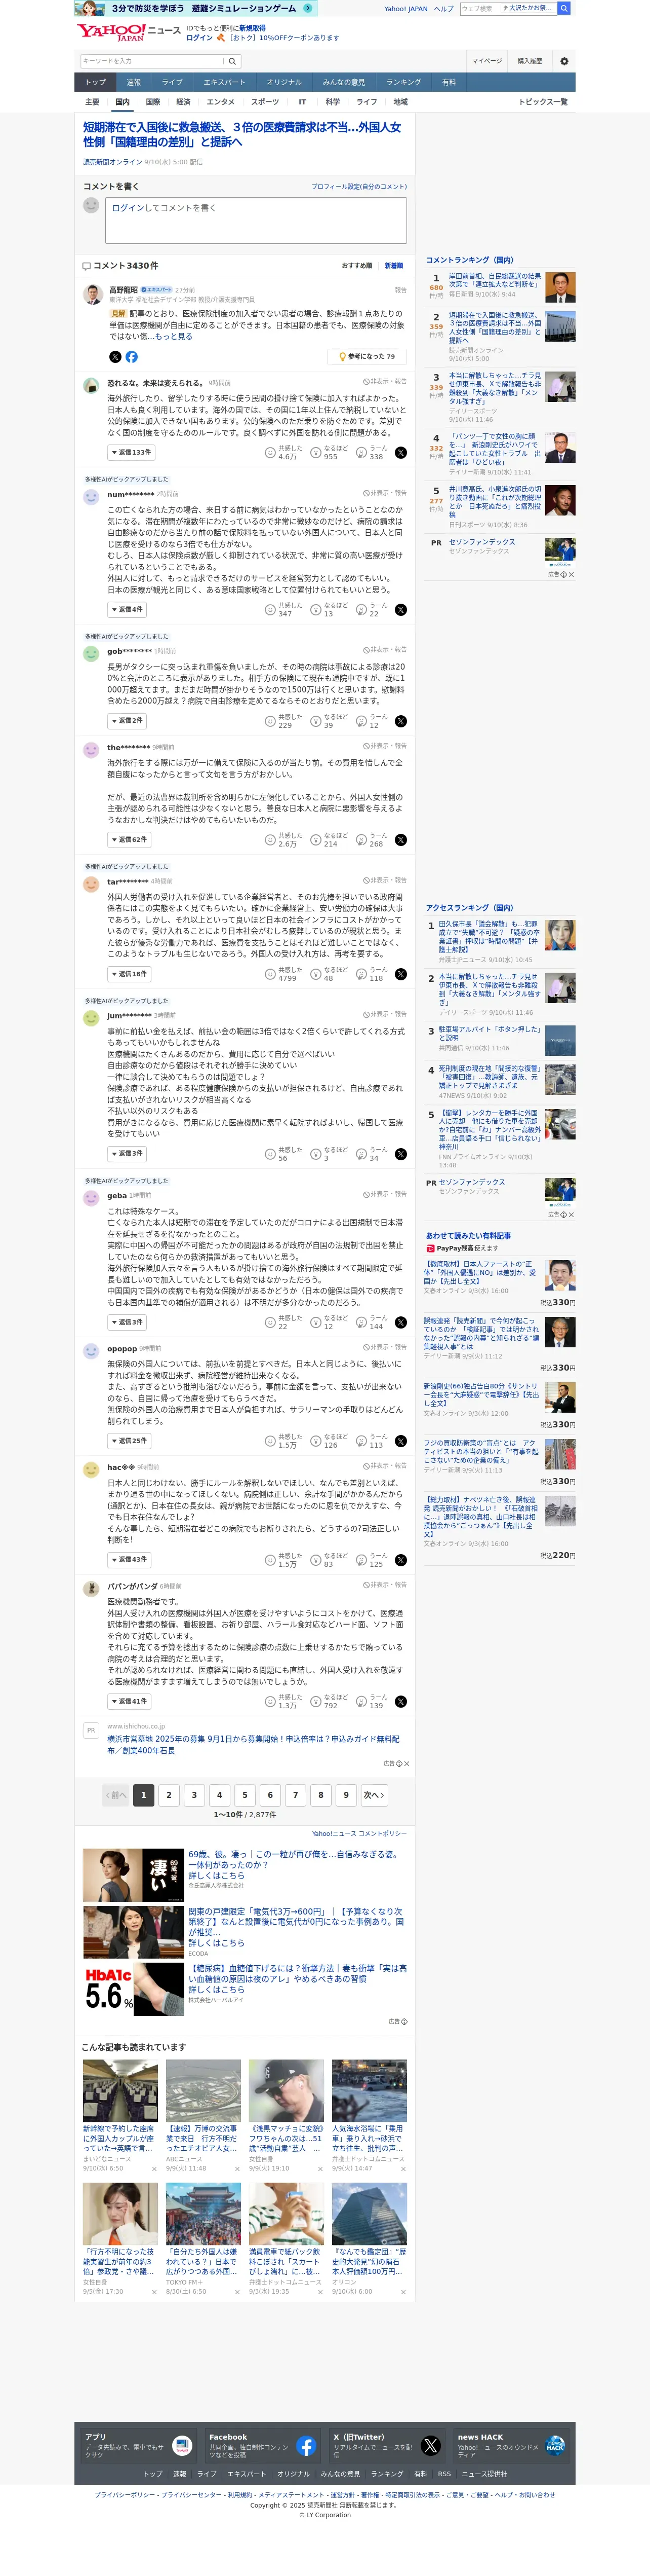650x2576 pixels.
Task: Click the Yahoo! JAPAN News logo
Action: [x=128, y=32]
